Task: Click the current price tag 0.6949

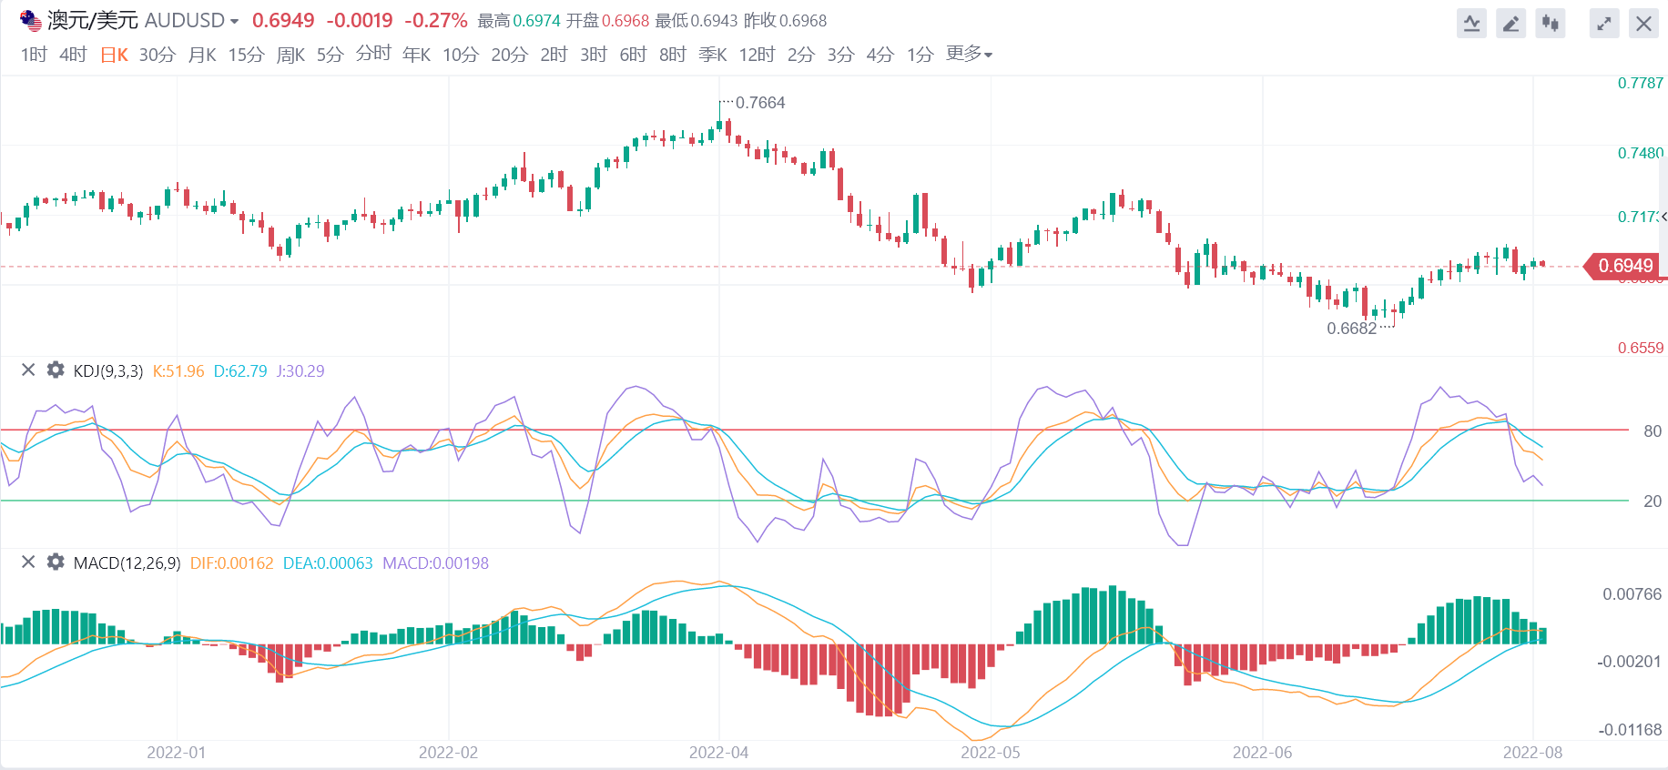Action: coord(1623,266)
